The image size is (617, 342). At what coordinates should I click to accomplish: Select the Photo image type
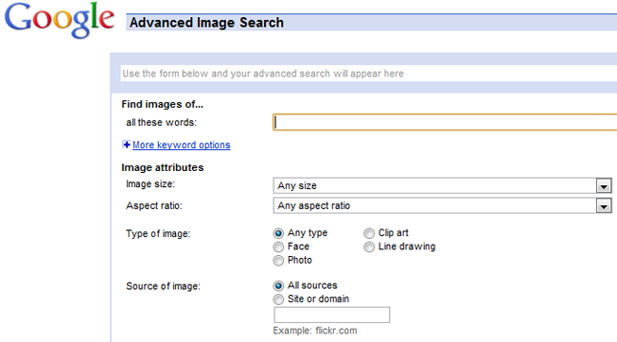tap(278, 261)
